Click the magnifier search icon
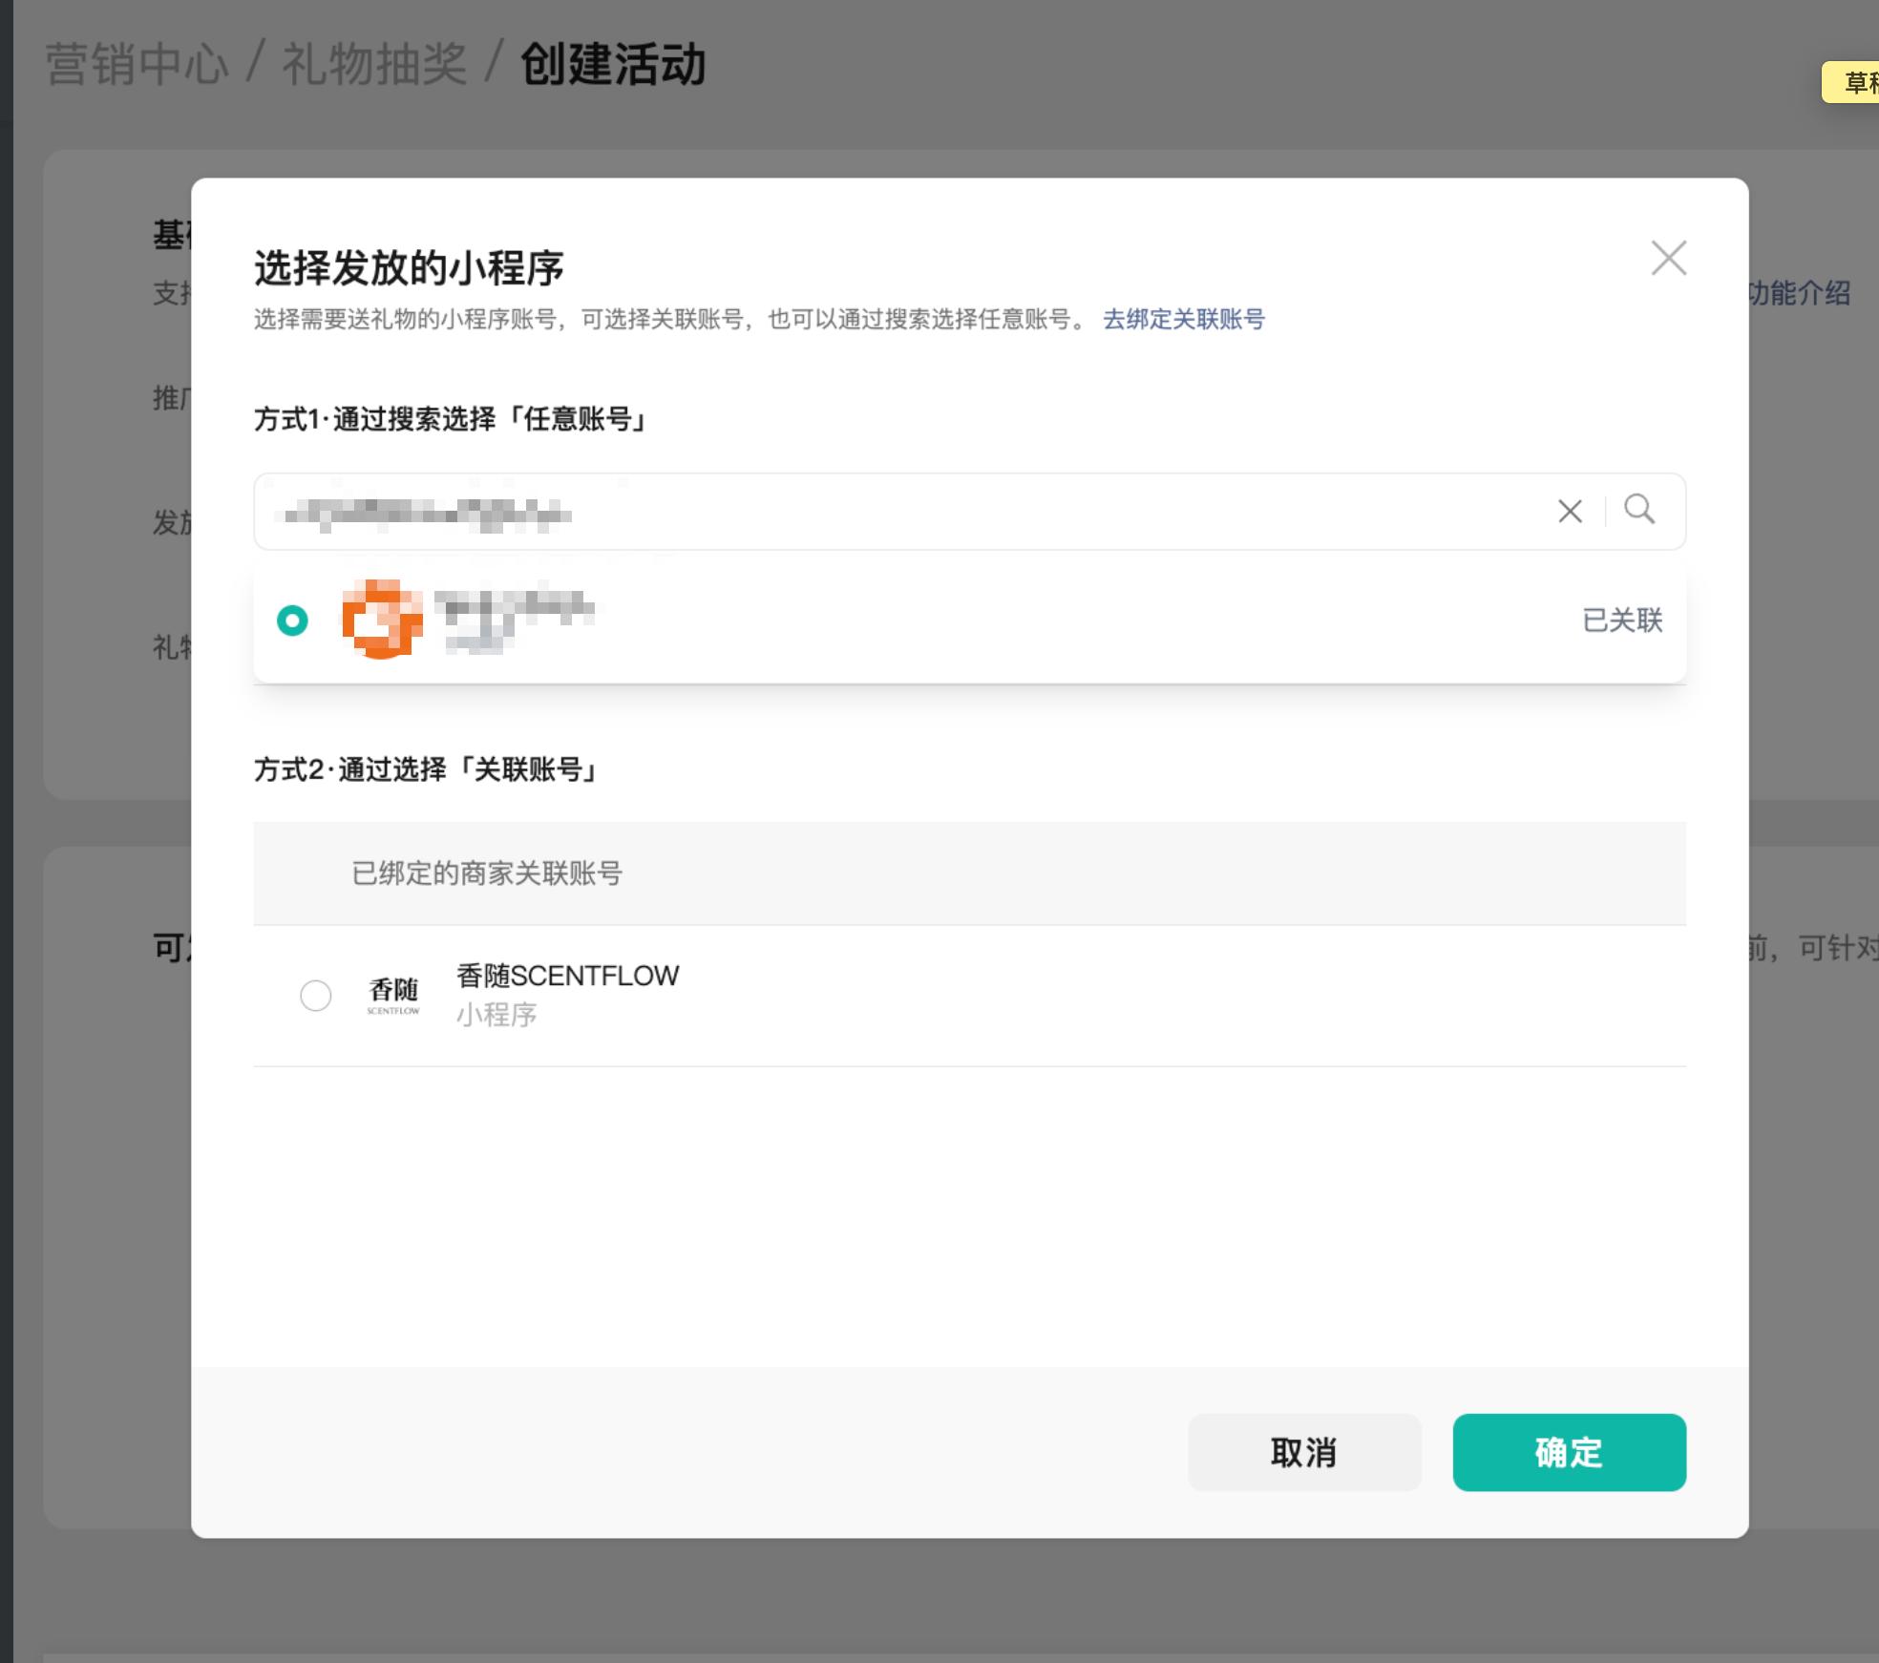 tap(1639, 510)
